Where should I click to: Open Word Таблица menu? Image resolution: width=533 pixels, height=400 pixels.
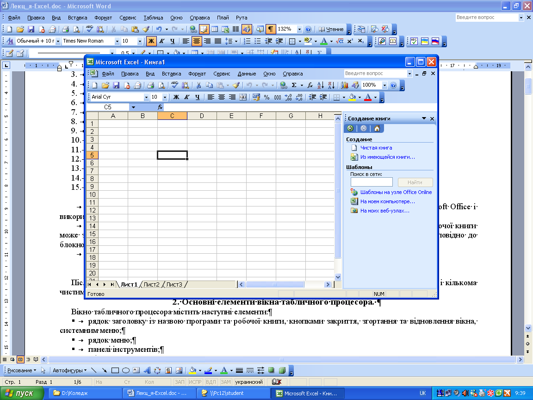pos(153,18)
